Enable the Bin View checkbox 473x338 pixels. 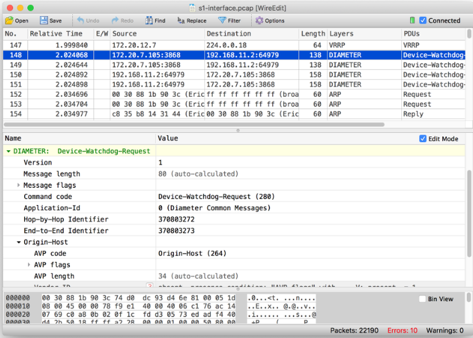pos(422,299)
